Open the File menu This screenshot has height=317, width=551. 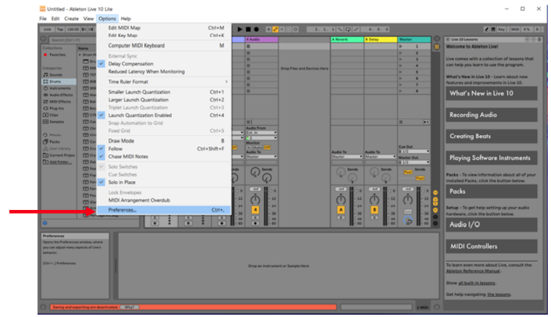click(x=43, y=19)
